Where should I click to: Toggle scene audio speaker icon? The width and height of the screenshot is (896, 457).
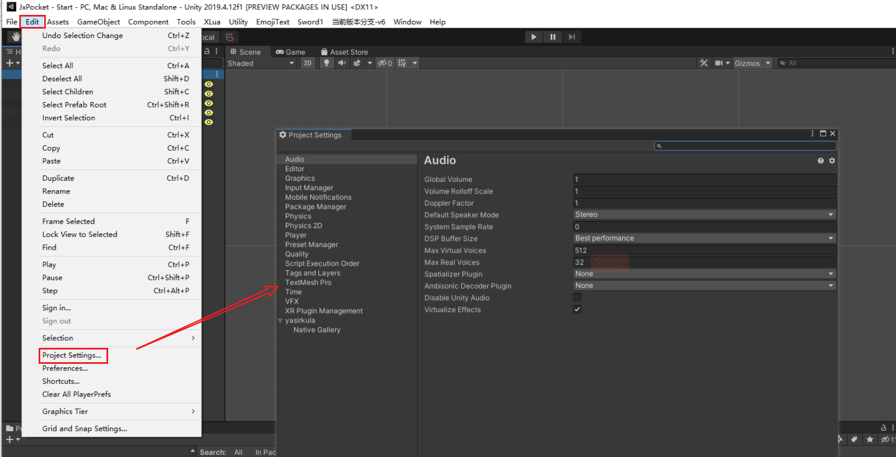(342, 63)
